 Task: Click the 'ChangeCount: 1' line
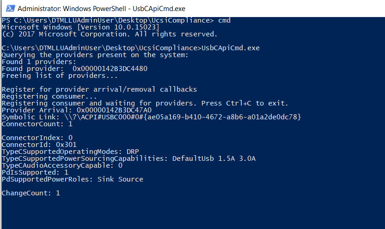click(31, 193)
